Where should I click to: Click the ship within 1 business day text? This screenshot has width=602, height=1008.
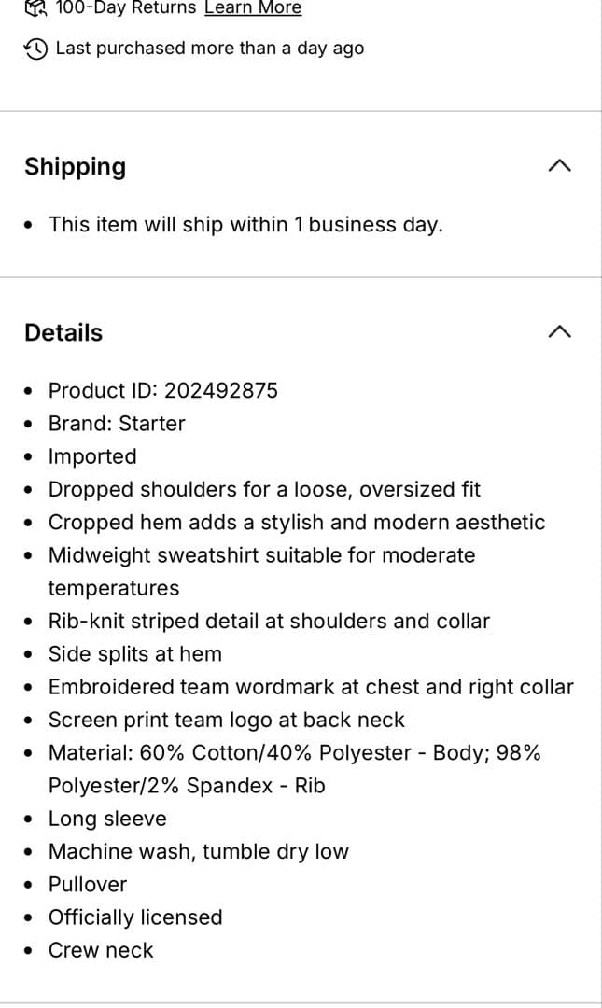[245, 225]
